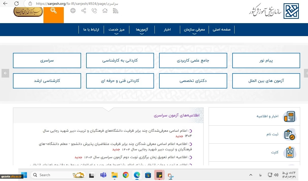Image resolution: width=308 pixels, height=181 pixels.
Task: Go home via the house icon
Action: tap(105, 11)
